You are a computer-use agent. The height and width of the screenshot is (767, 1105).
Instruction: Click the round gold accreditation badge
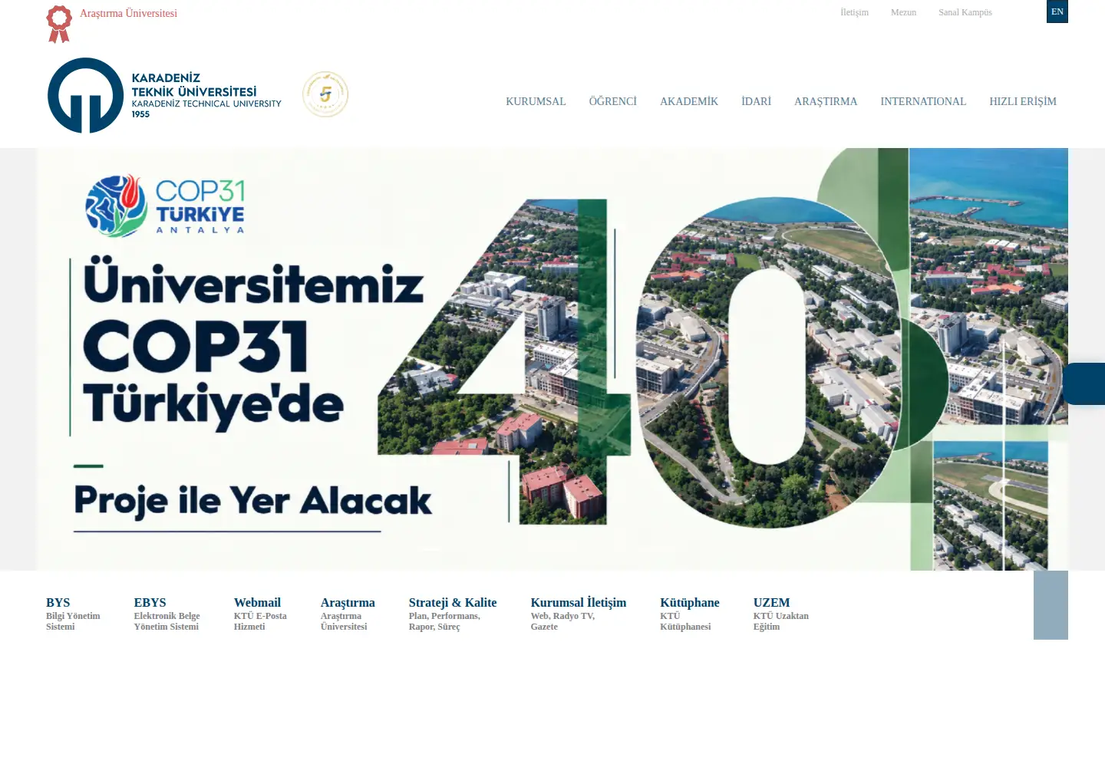pyautogui.click(x=325, y=94)
